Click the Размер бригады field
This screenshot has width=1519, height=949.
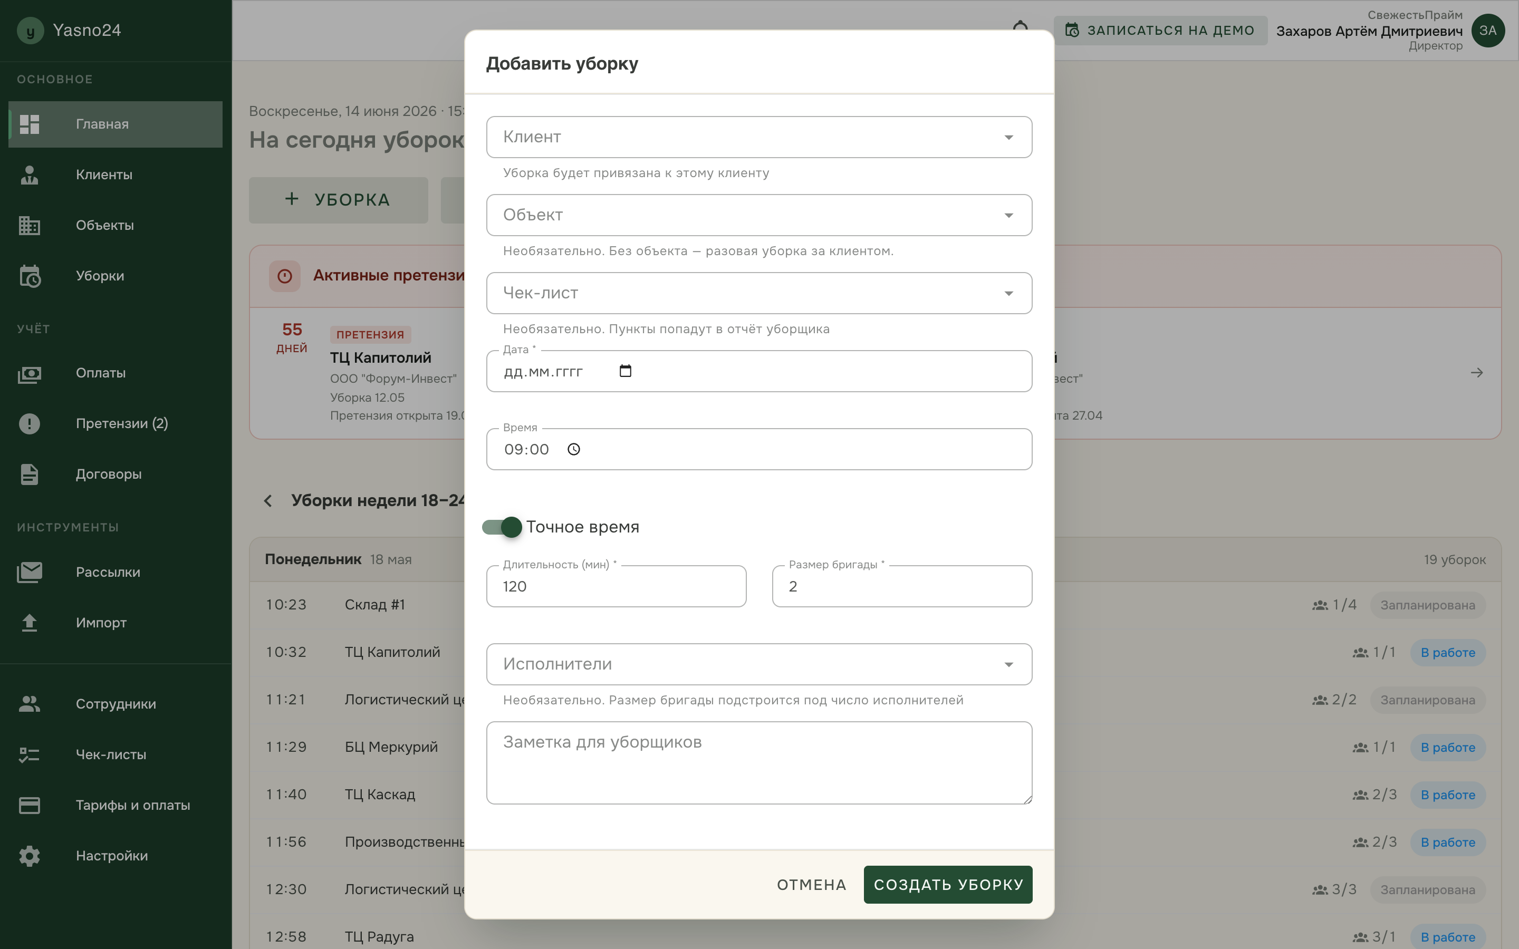click(x=902, y=586)
